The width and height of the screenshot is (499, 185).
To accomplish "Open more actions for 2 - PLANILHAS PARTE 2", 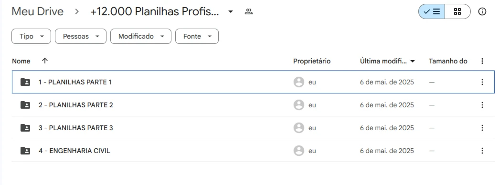I will tap(482, 105).
